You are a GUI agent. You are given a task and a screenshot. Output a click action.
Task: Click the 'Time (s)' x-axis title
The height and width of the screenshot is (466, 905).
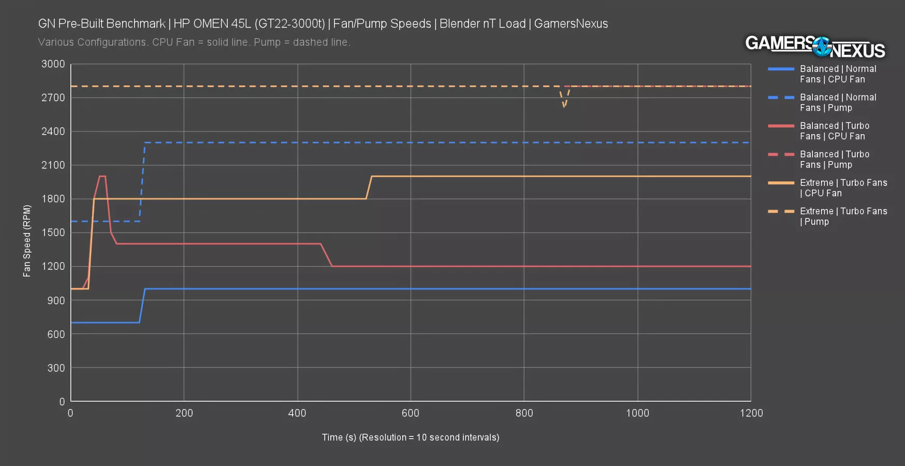(410, 438)
